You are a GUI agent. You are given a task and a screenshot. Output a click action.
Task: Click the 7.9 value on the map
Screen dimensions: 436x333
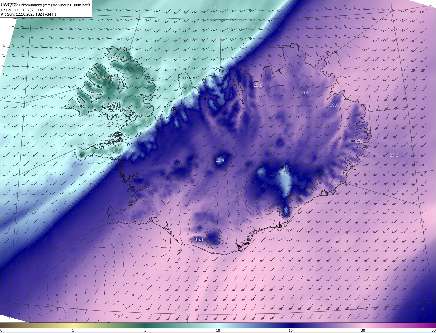[213, 7]
